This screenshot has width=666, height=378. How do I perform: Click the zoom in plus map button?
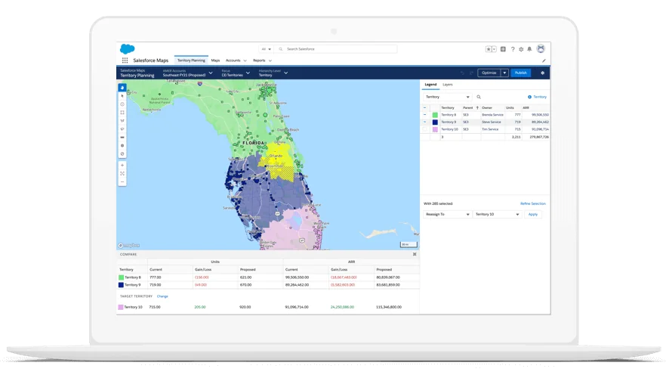click(122, 165)
